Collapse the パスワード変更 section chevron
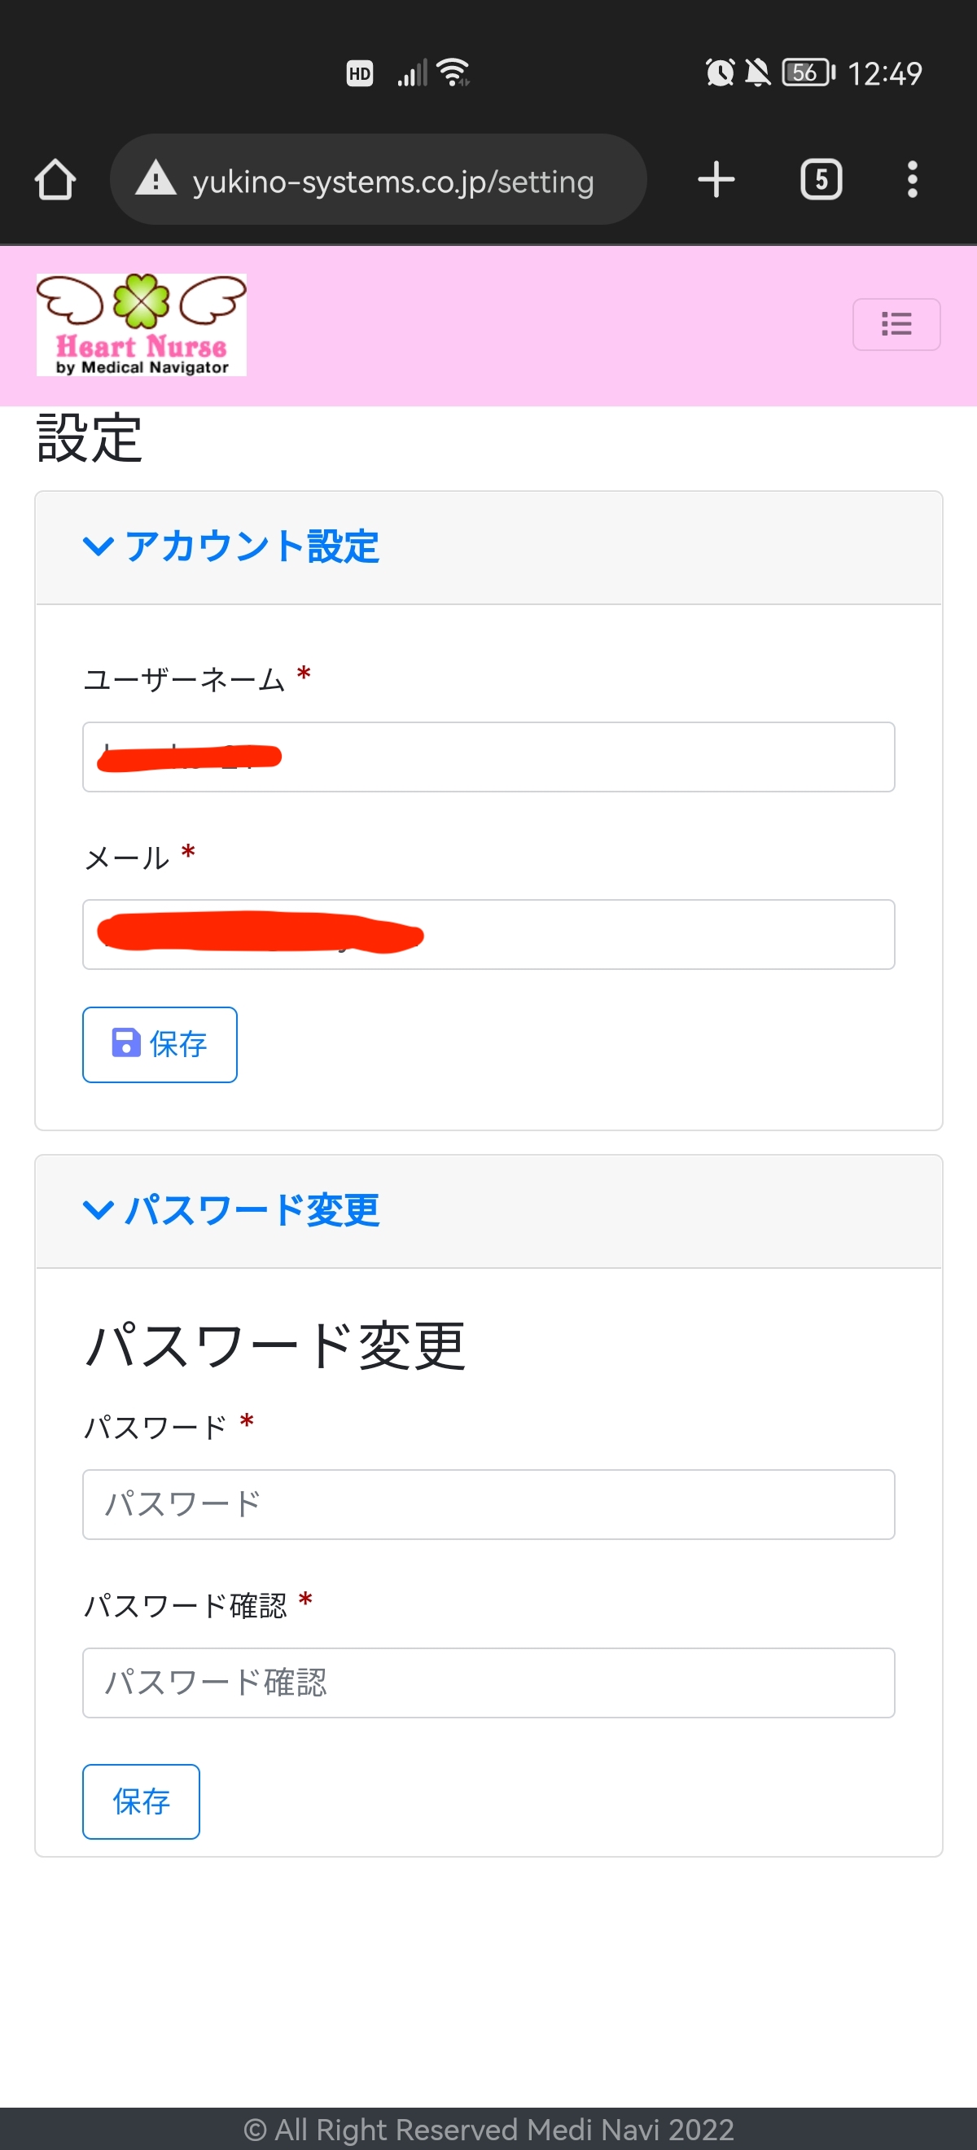This screenshot has width=977, height=2150. pos(99,1210)
